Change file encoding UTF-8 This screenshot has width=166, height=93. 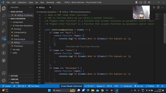(x=109, y=86)
